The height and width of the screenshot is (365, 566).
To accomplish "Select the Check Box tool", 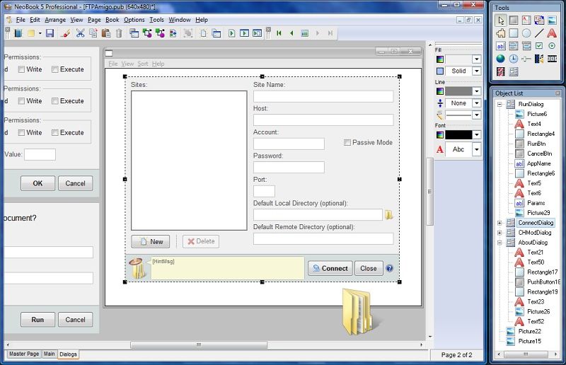I will [539, 46].
